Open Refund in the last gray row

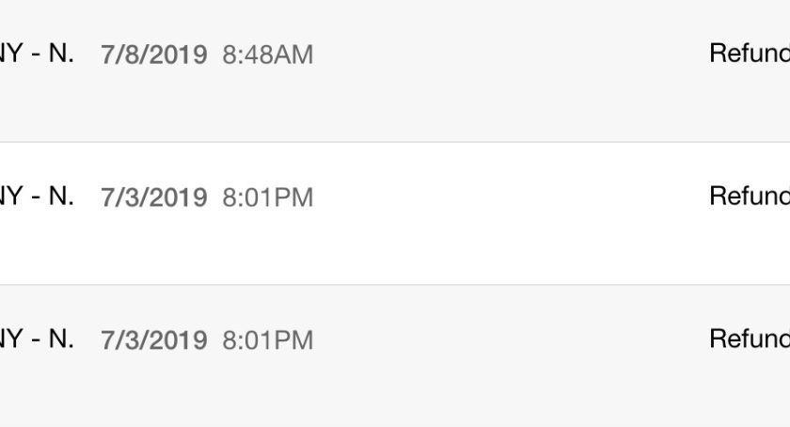[750, 339]
